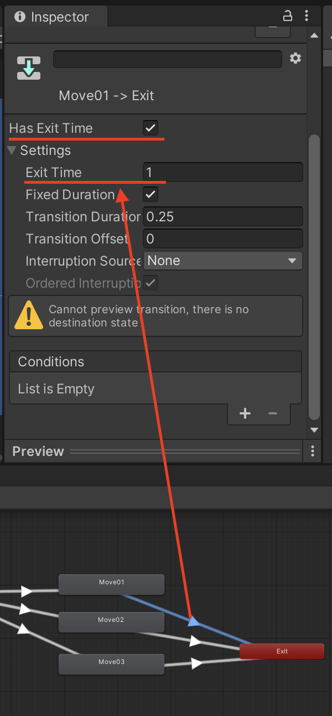
Task: Open the Preview panel options menu
Action: click(313, 451)
